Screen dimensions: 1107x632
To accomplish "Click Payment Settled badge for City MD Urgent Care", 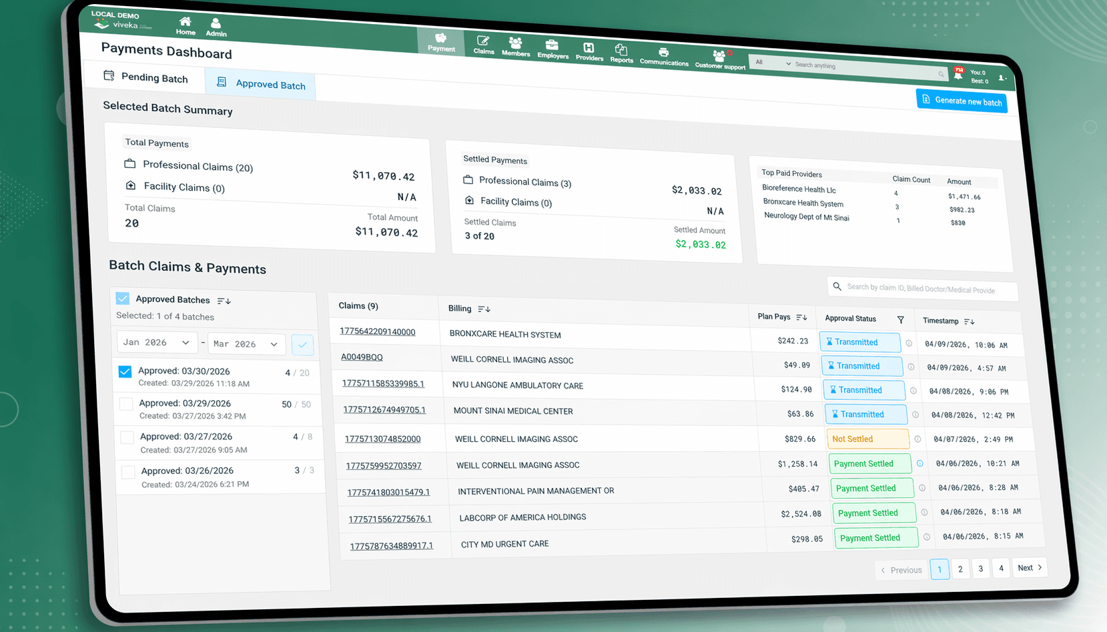I will (876, 537).
